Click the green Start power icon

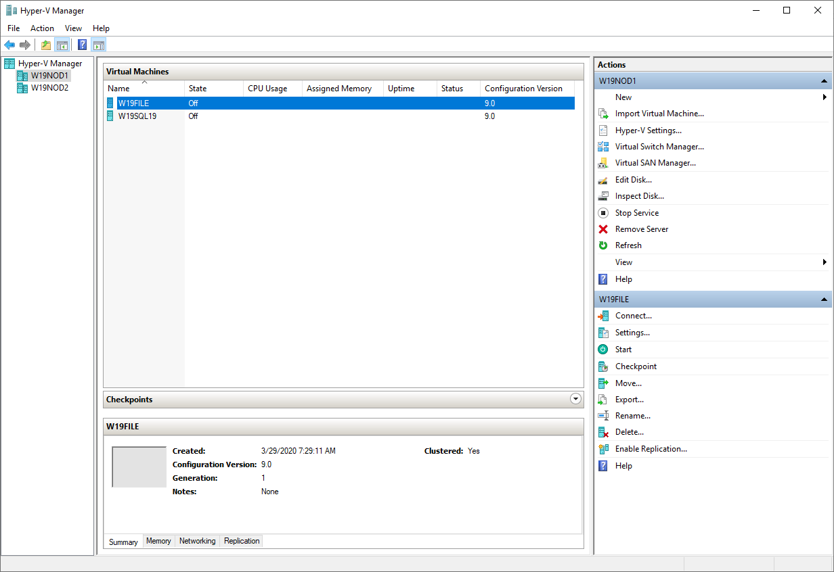pos(603,350)
